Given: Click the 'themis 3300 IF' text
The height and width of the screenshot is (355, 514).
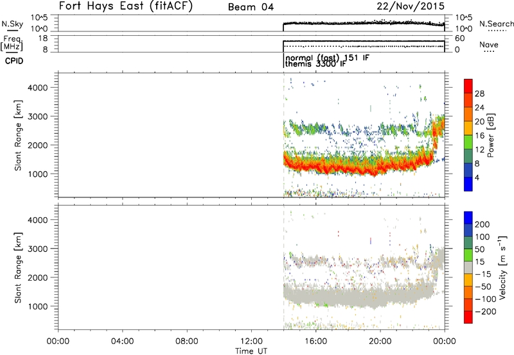Looking at the screenshot, I should (x=315, y=64).
